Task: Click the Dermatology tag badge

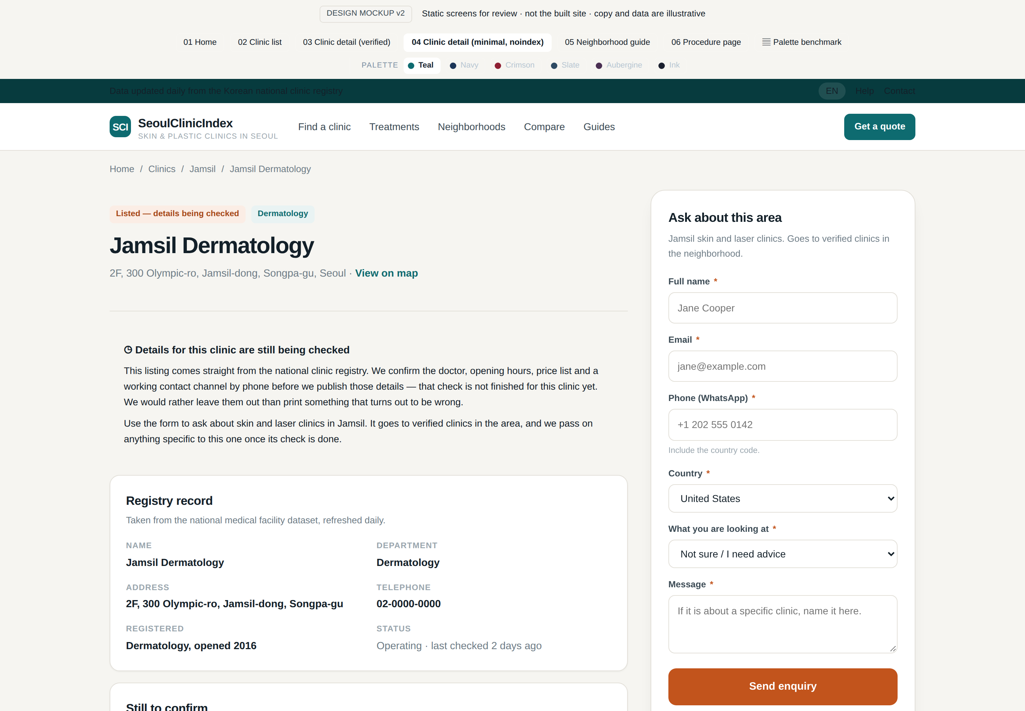Action: coord(283,214)
